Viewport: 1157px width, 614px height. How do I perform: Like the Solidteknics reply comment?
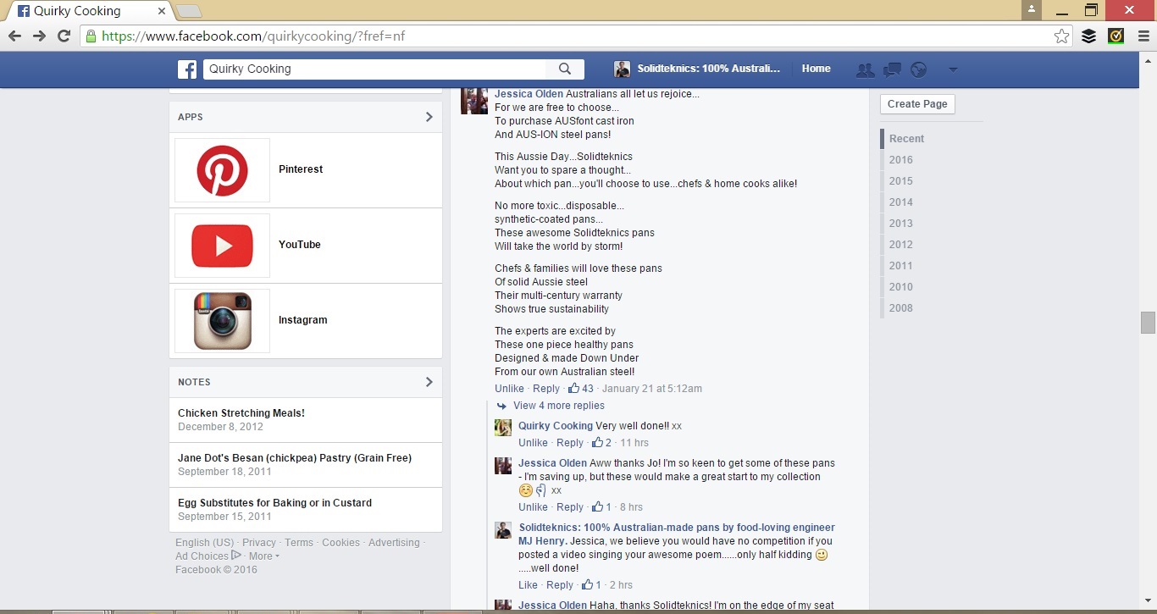pos(529,585)
